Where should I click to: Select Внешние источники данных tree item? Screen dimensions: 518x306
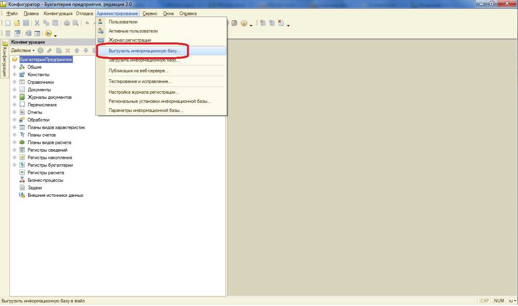click(x=56, y=195)
